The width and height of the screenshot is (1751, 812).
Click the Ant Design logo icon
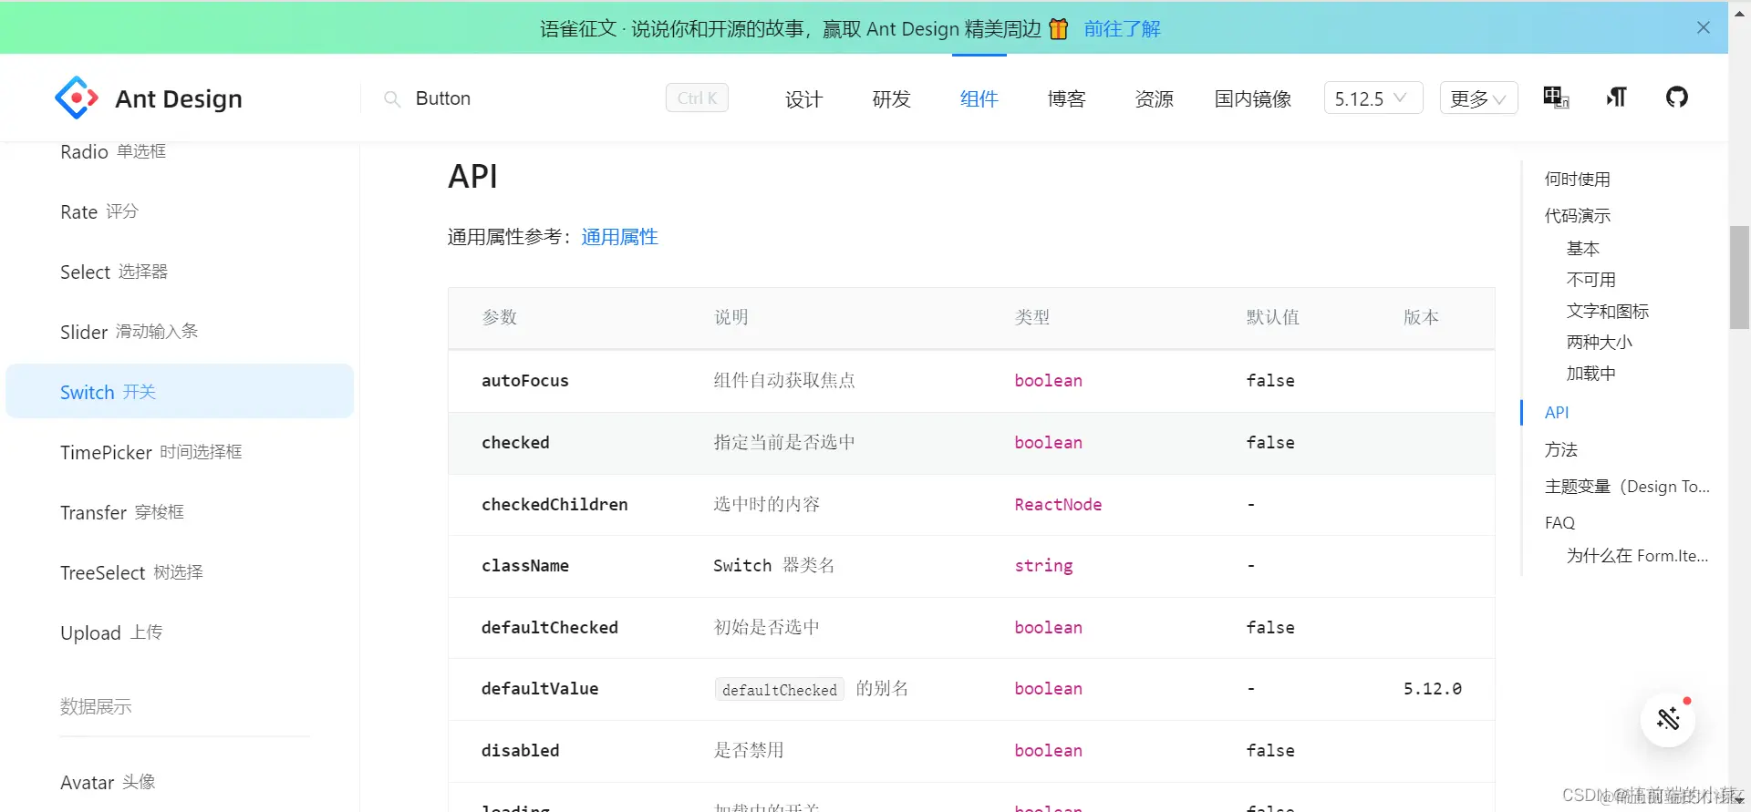click(77, 98)
